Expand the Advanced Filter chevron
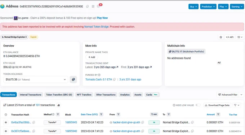The image size is (245, 135). pyautogui.click(x=241, y=95)
